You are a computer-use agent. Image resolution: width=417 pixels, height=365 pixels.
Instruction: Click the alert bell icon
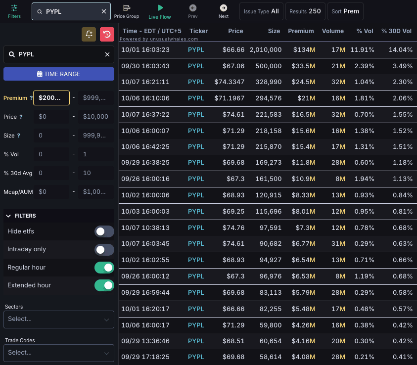89,34
